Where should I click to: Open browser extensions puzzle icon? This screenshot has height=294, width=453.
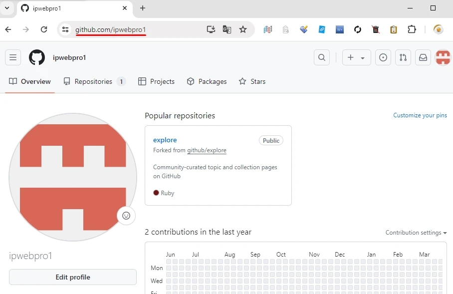pyautogui.click(x=412, y=29)
